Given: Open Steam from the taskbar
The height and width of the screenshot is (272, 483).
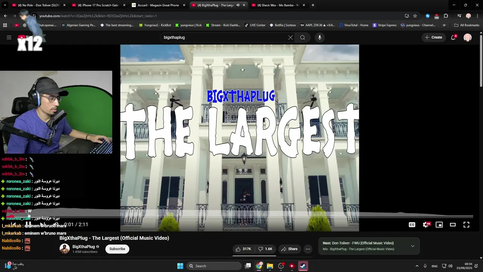Looking at the screenshot, I should click(303, 266).
